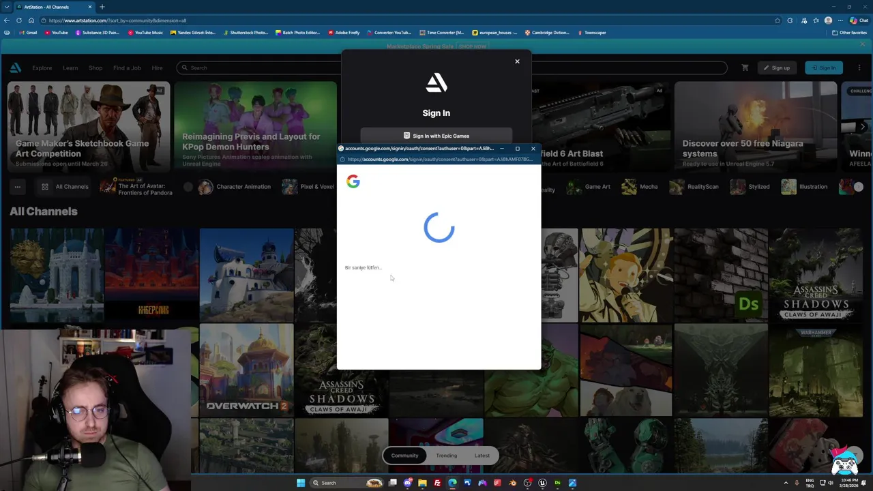Select the Community sorting tab

tap(404, 456)
